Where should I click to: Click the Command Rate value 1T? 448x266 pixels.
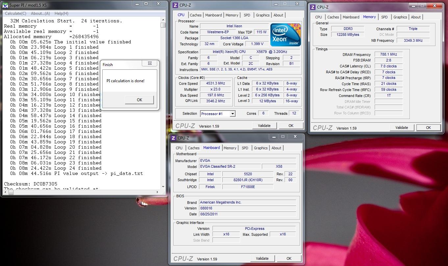tap(388, 96)
